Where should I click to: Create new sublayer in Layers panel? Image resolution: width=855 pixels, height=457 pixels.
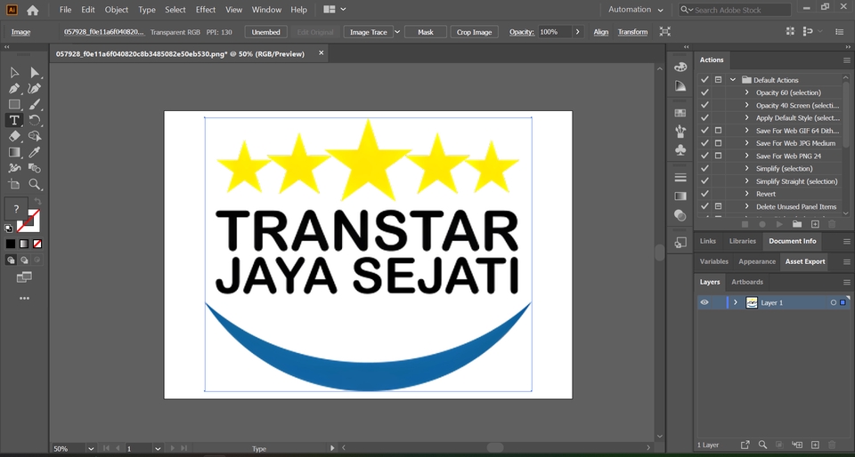point(796,445)
